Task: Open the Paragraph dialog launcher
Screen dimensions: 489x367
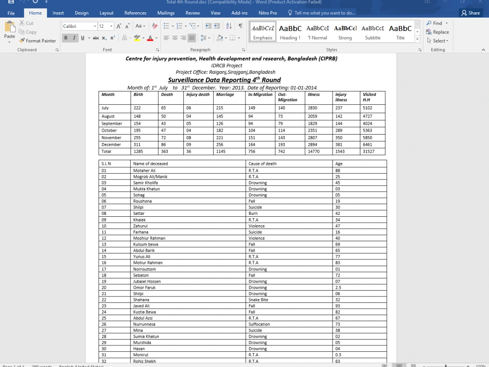Action: point(243,50)
